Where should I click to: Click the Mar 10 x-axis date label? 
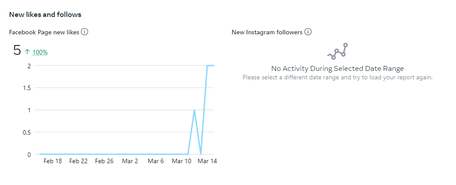(x=182, y=161)
